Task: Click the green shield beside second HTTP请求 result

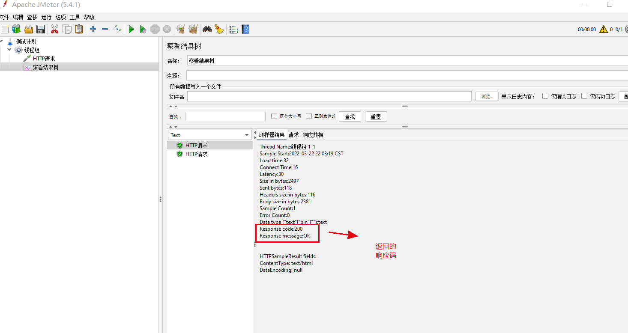Action: 180,154
